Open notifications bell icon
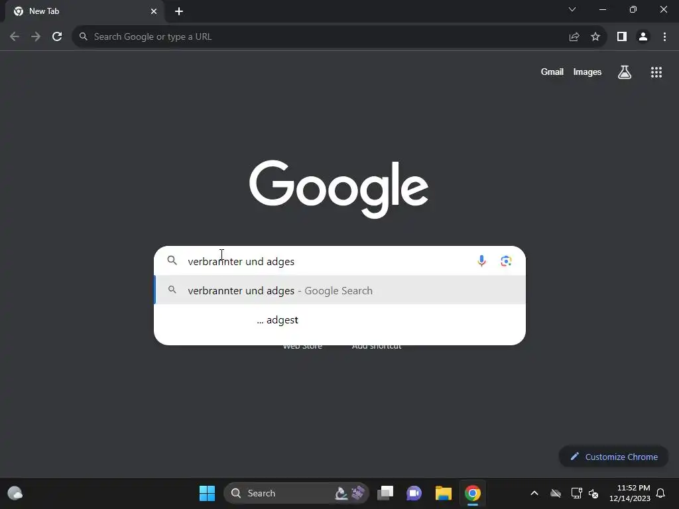Image resolution: width=679 pixels, height=509 pixels. click(661, 493)
